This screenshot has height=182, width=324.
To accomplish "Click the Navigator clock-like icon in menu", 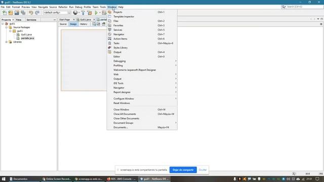I will (110, 34).
